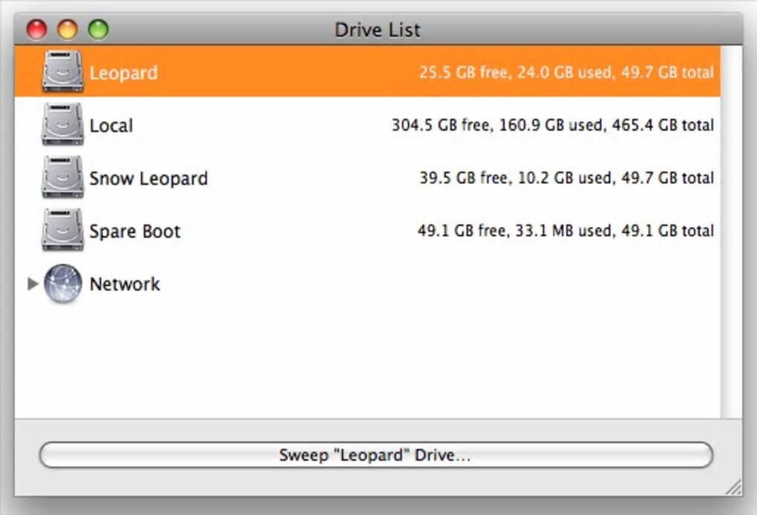Click the Local hard drive icon
Image resolution: width=757 pixels, height=515 pixels.
[x=62, y=125]
